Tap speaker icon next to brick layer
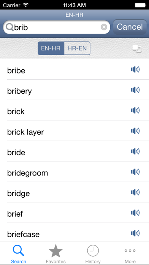 point(135,131)
